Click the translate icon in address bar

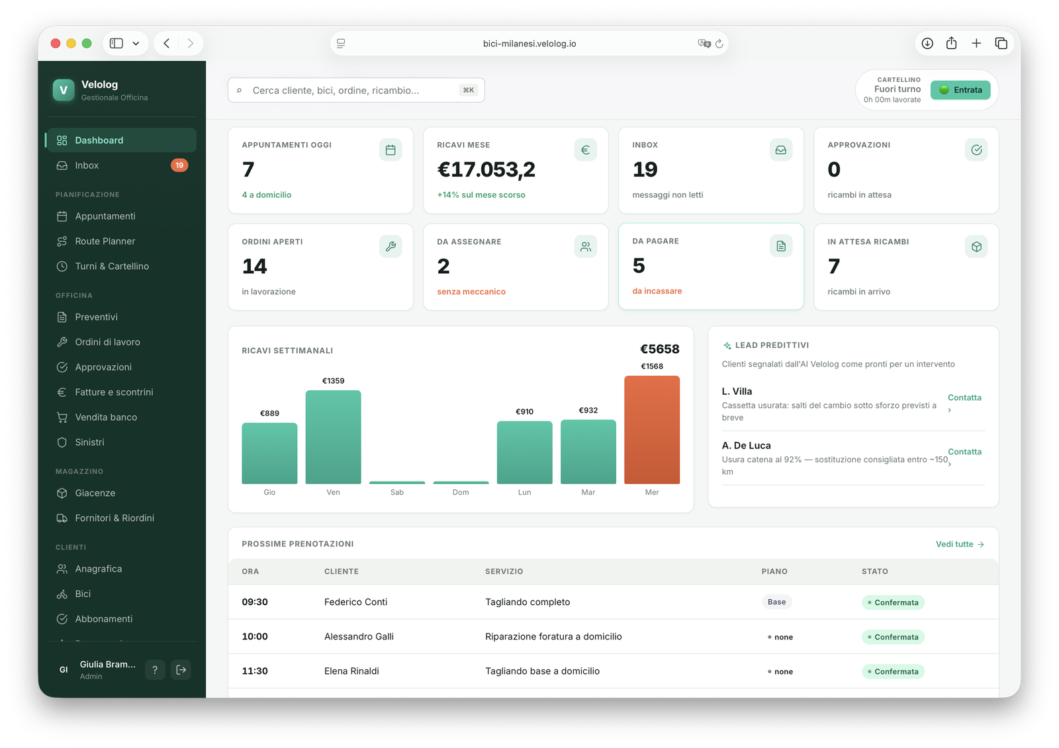pos(704,44)
